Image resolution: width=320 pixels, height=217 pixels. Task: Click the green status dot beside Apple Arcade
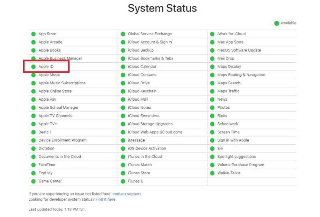click(34, 42)
